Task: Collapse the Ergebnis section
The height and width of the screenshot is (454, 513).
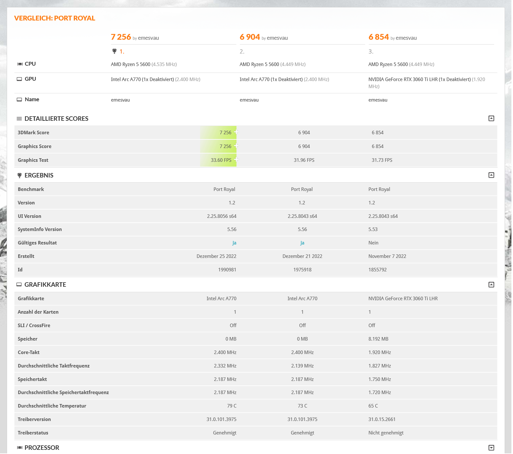Action: pyautogui.click(x=491, y=175)
